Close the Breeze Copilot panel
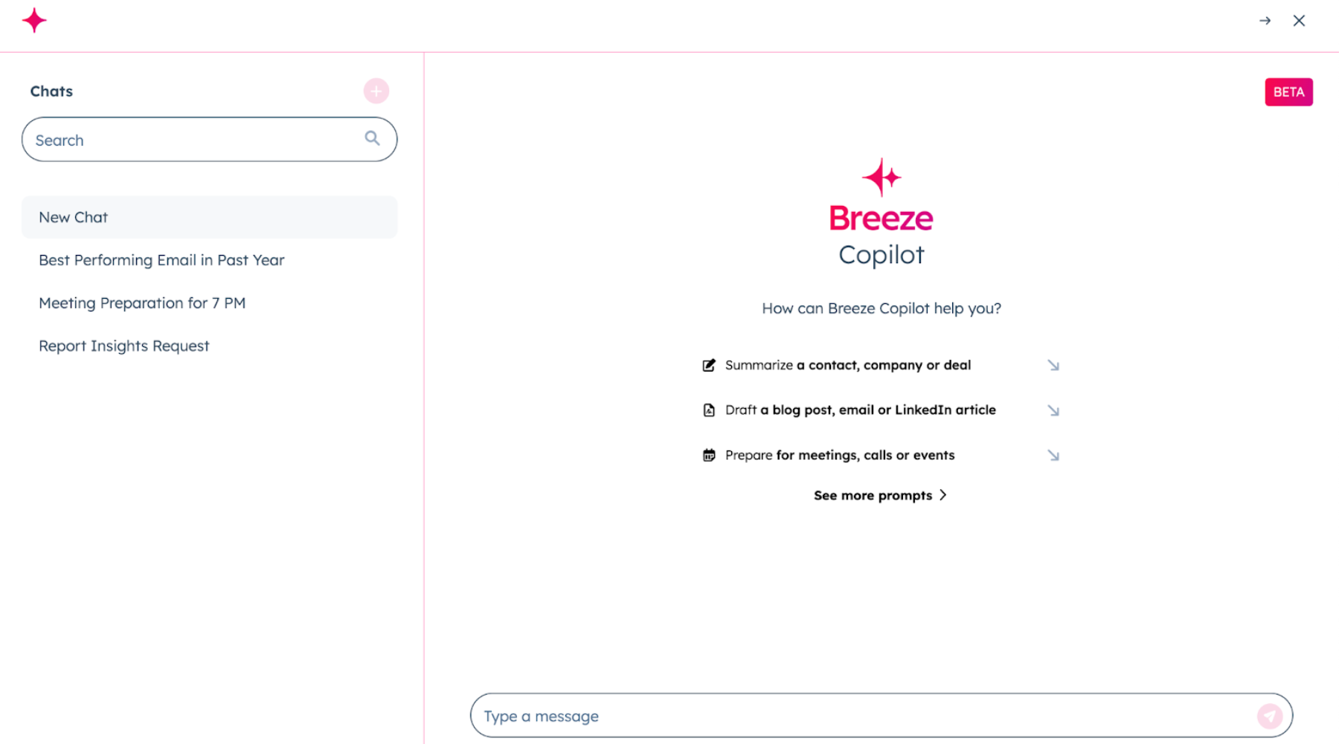 coord(1299,21)
